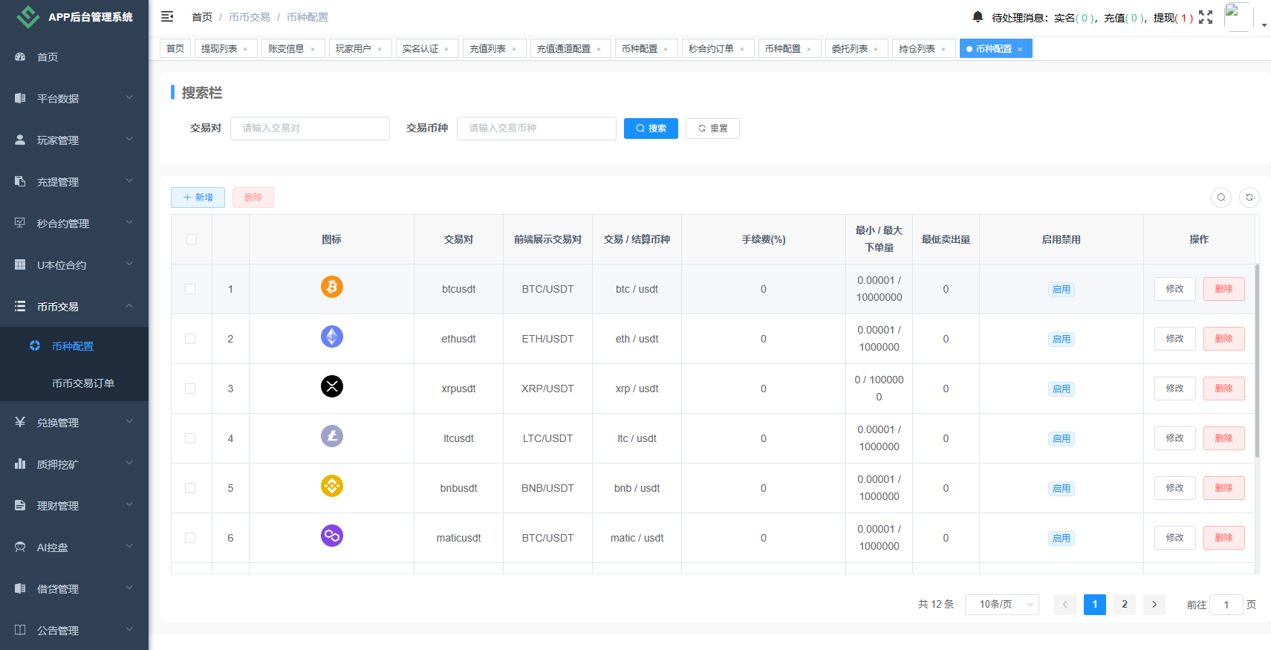Select the checkbox for the xrpusdt row

[x=190, y=389]
